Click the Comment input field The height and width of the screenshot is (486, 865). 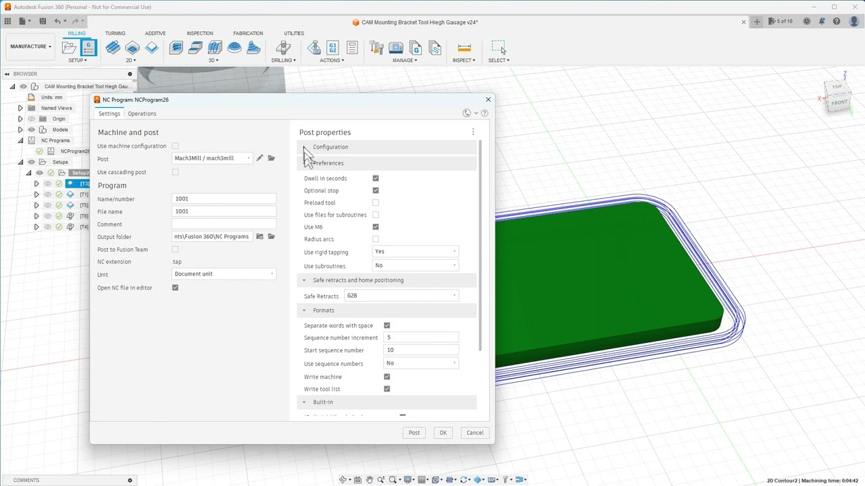tap(224, 224)
